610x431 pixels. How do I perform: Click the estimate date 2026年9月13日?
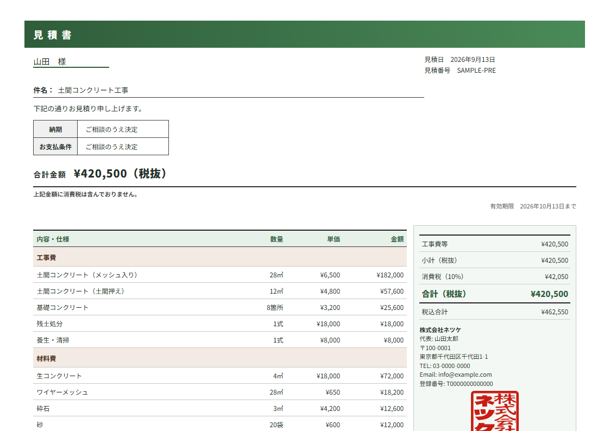coord(473,60)
